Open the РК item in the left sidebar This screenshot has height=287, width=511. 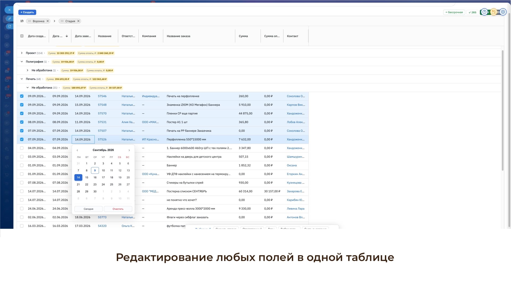7,62
